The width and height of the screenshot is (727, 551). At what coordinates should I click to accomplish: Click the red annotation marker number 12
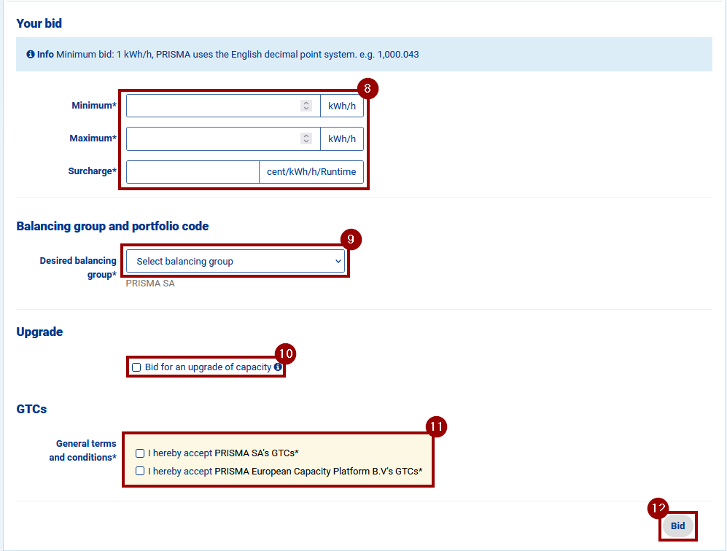pos(658,508)
